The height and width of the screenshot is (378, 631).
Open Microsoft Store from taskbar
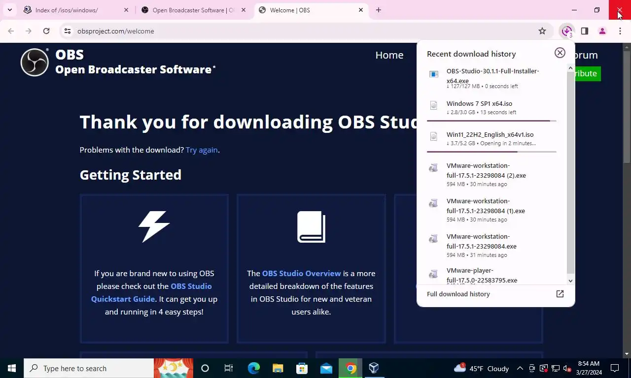pyautogui.click(x=302, y=368)
